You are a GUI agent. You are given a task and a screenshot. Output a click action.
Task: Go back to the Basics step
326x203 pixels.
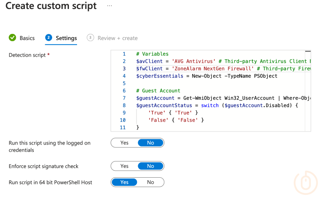coord(27,38)
